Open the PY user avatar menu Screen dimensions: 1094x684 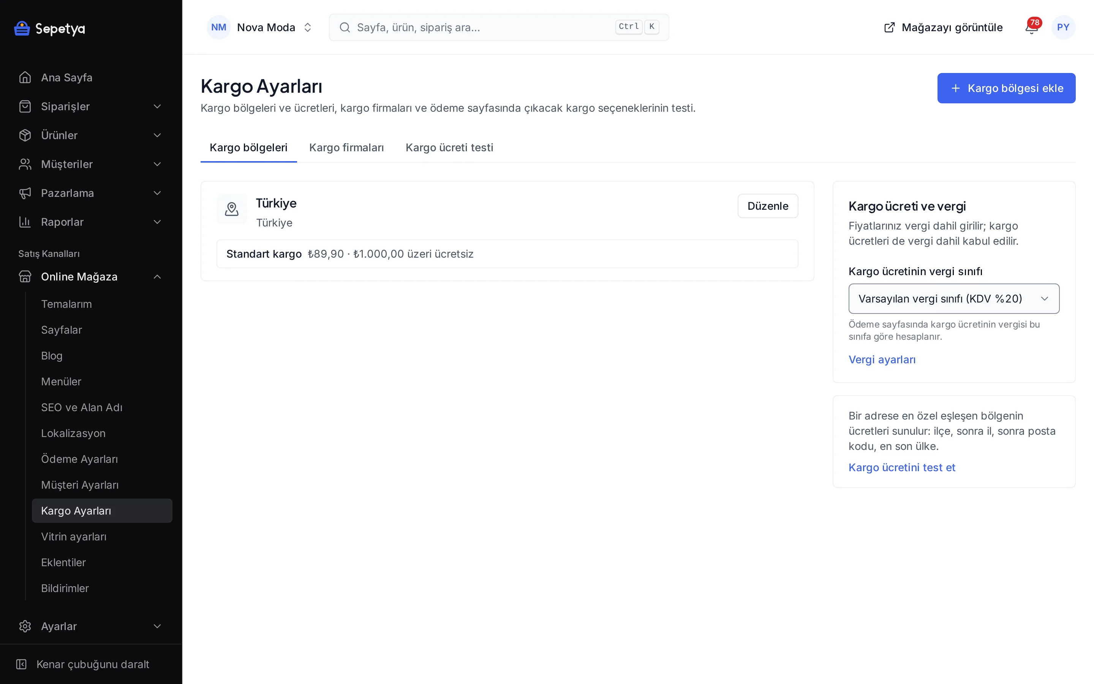[1063, 28]
